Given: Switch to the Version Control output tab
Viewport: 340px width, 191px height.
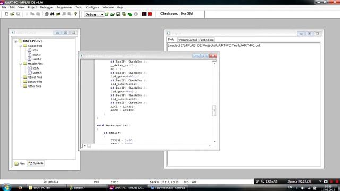Looking at the screenshot, I should pos(188,40).
